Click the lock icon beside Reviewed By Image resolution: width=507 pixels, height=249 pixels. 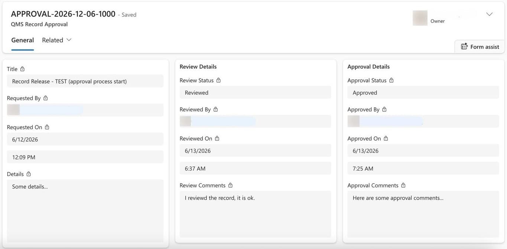click(x=215, y=109)
